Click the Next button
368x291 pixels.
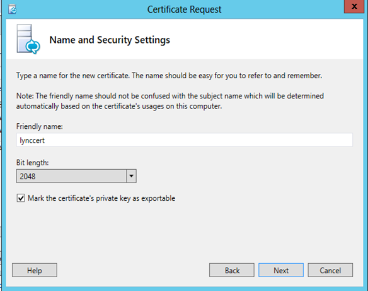(x=281, y=270)
